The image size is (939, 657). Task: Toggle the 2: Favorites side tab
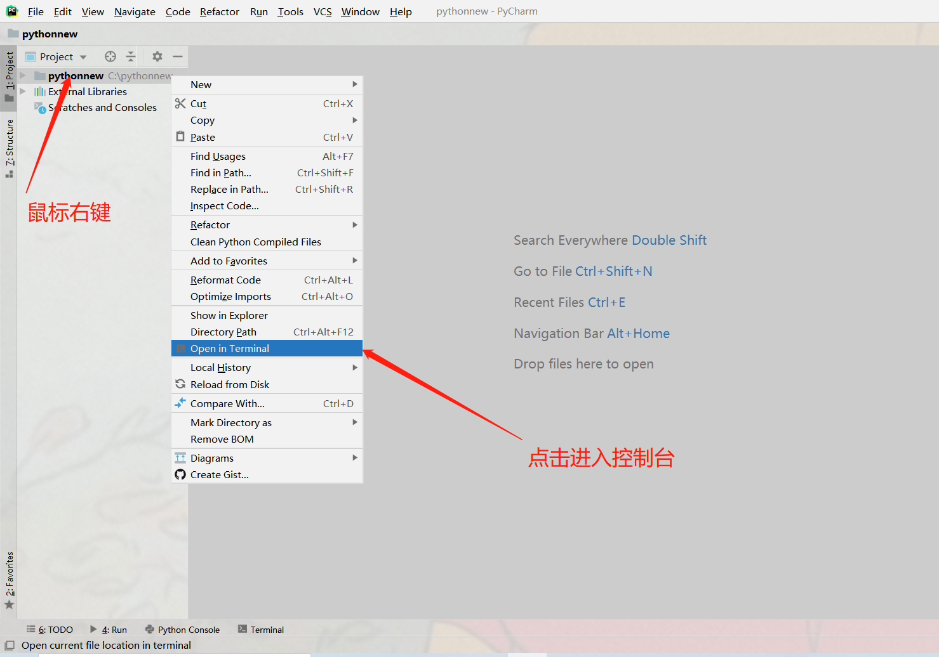pos(9,580)
